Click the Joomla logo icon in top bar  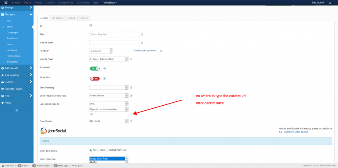(5, 3)
